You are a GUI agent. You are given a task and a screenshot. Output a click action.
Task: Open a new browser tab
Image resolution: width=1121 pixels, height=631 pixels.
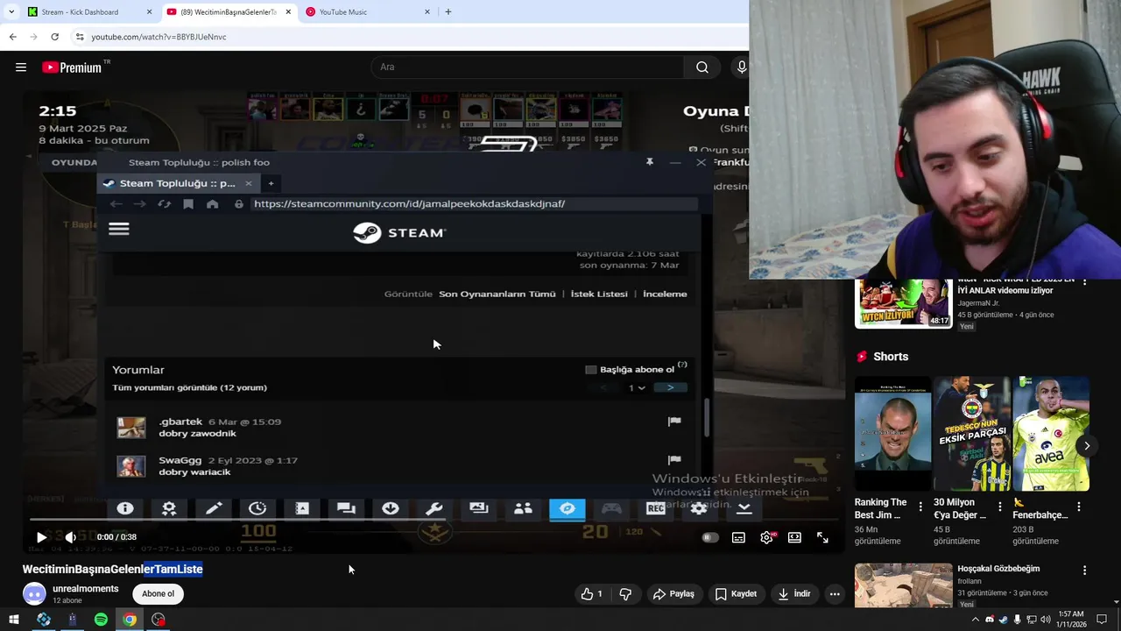pos(448,12)
